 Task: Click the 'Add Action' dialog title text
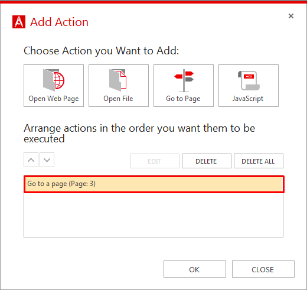click(59, 22)
